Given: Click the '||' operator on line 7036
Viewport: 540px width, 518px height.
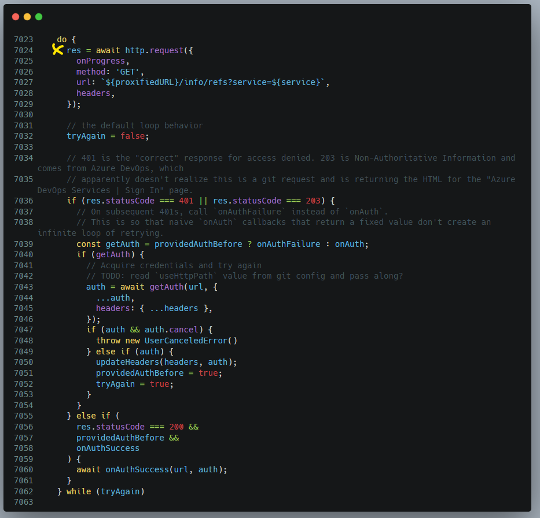Looking at the screenshot, I should click(x=203, y=201).
